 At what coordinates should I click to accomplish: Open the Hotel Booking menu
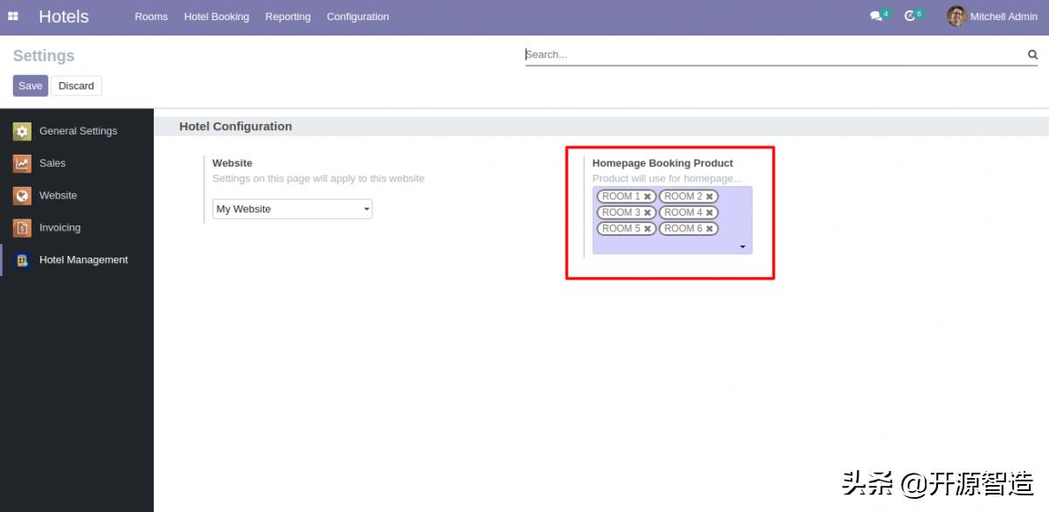point(217,17)
